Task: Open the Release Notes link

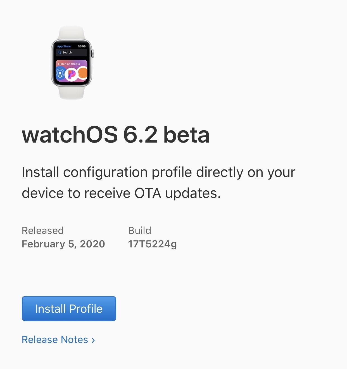Action: click(55, 340)
